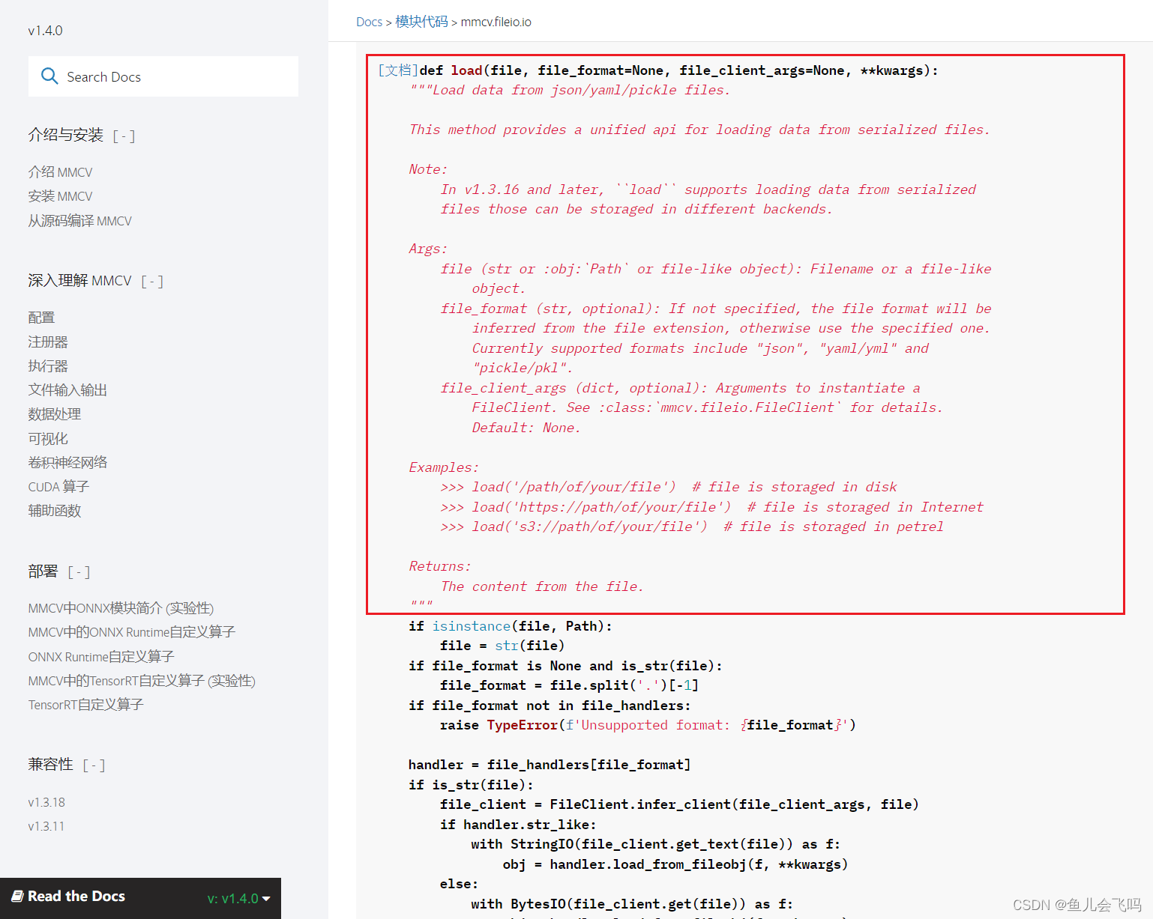
Task: Go to the 可视化 section
Action: point(47,438)
